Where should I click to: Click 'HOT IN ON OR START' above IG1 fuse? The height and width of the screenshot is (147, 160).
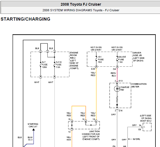click(96, 48)
